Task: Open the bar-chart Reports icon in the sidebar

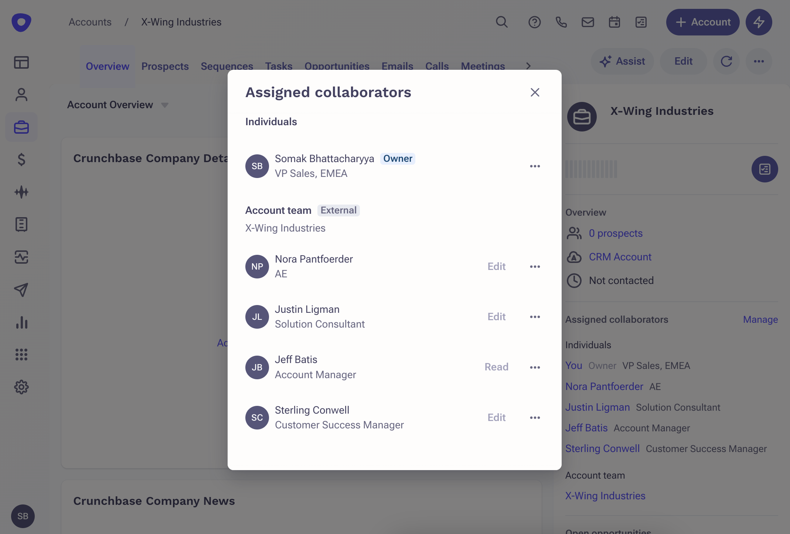Action: [x=21, y=323]
